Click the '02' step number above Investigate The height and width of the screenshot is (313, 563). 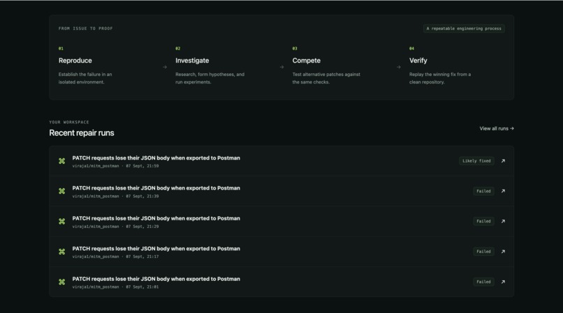pyautogui.click(x=177, y=48)
